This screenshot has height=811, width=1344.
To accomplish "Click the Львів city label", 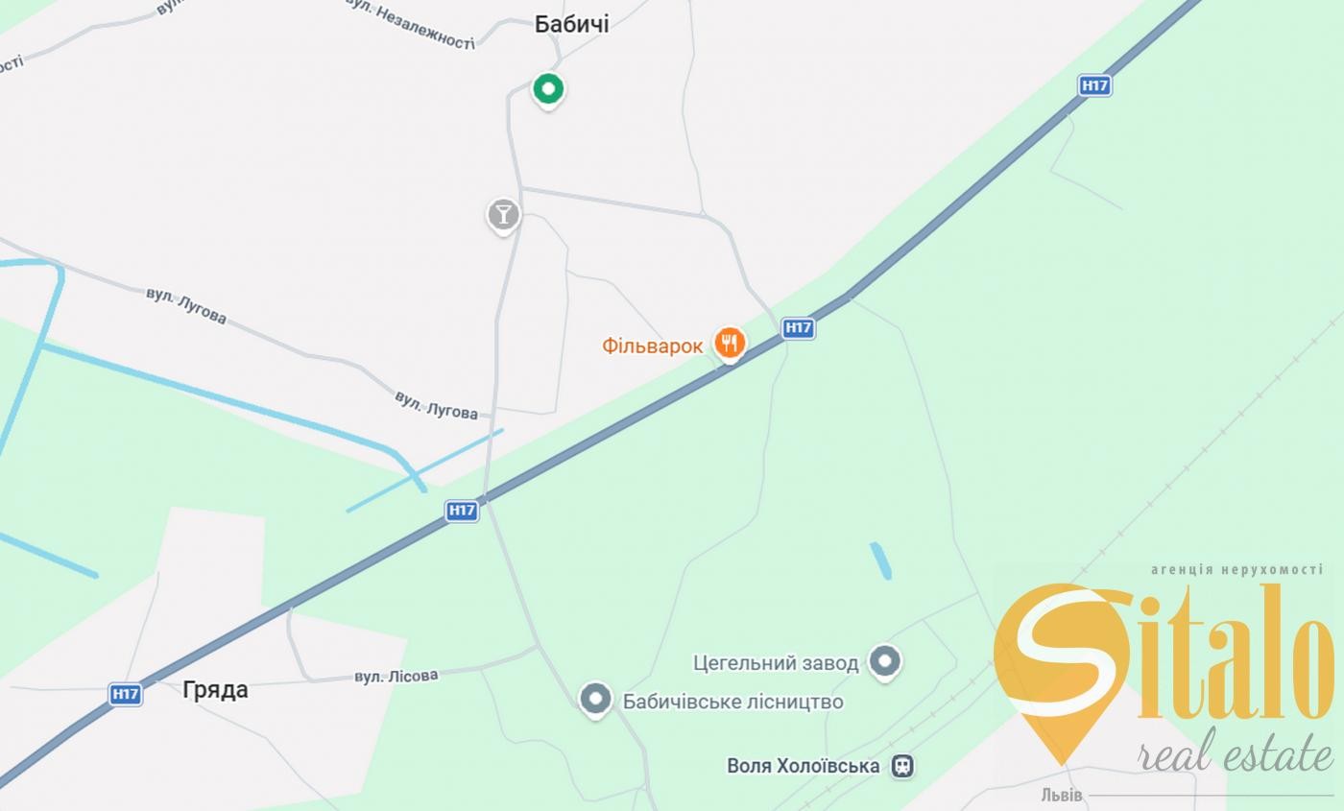I will pos(1062,795).
